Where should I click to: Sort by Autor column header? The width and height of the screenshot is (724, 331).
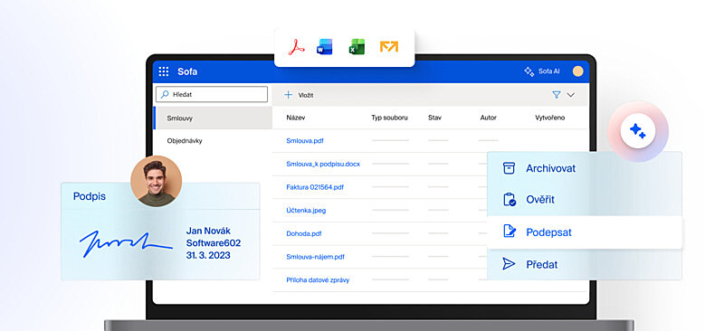[488, 118]
